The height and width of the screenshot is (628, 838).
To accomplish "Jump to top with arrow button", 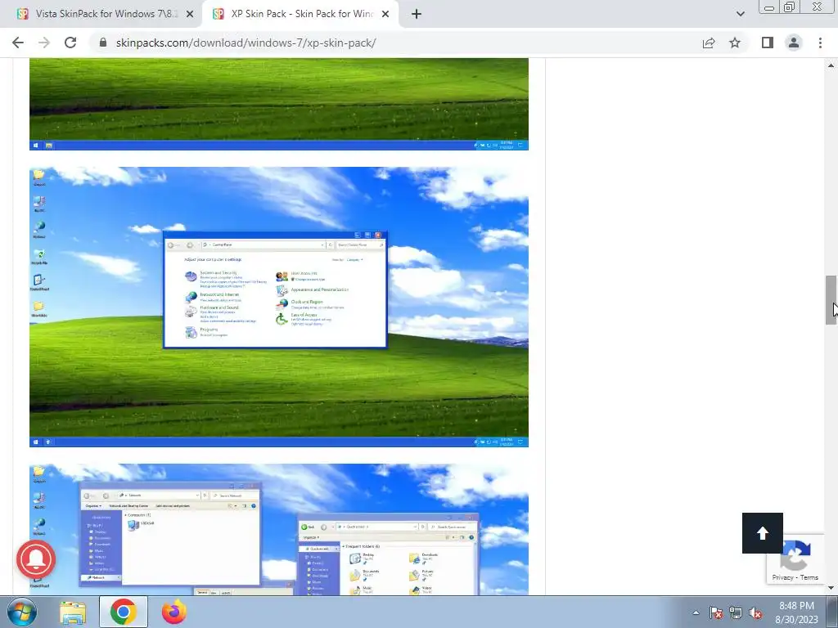I will tap(763, 533).
